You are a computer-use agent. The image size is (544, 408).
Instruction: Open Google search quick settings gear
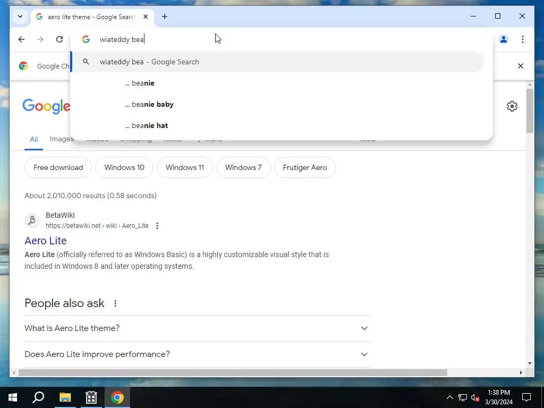[x=512, y=106]
